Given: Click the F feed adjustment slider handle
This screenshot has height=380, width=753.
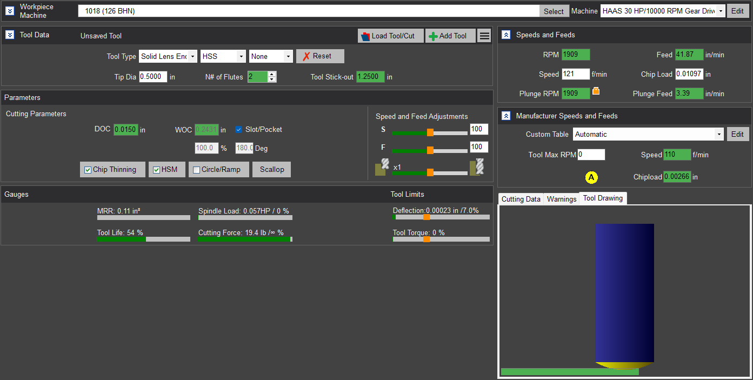Looking at the screenshot, I should pyautogui.click(x=430, y=150).
